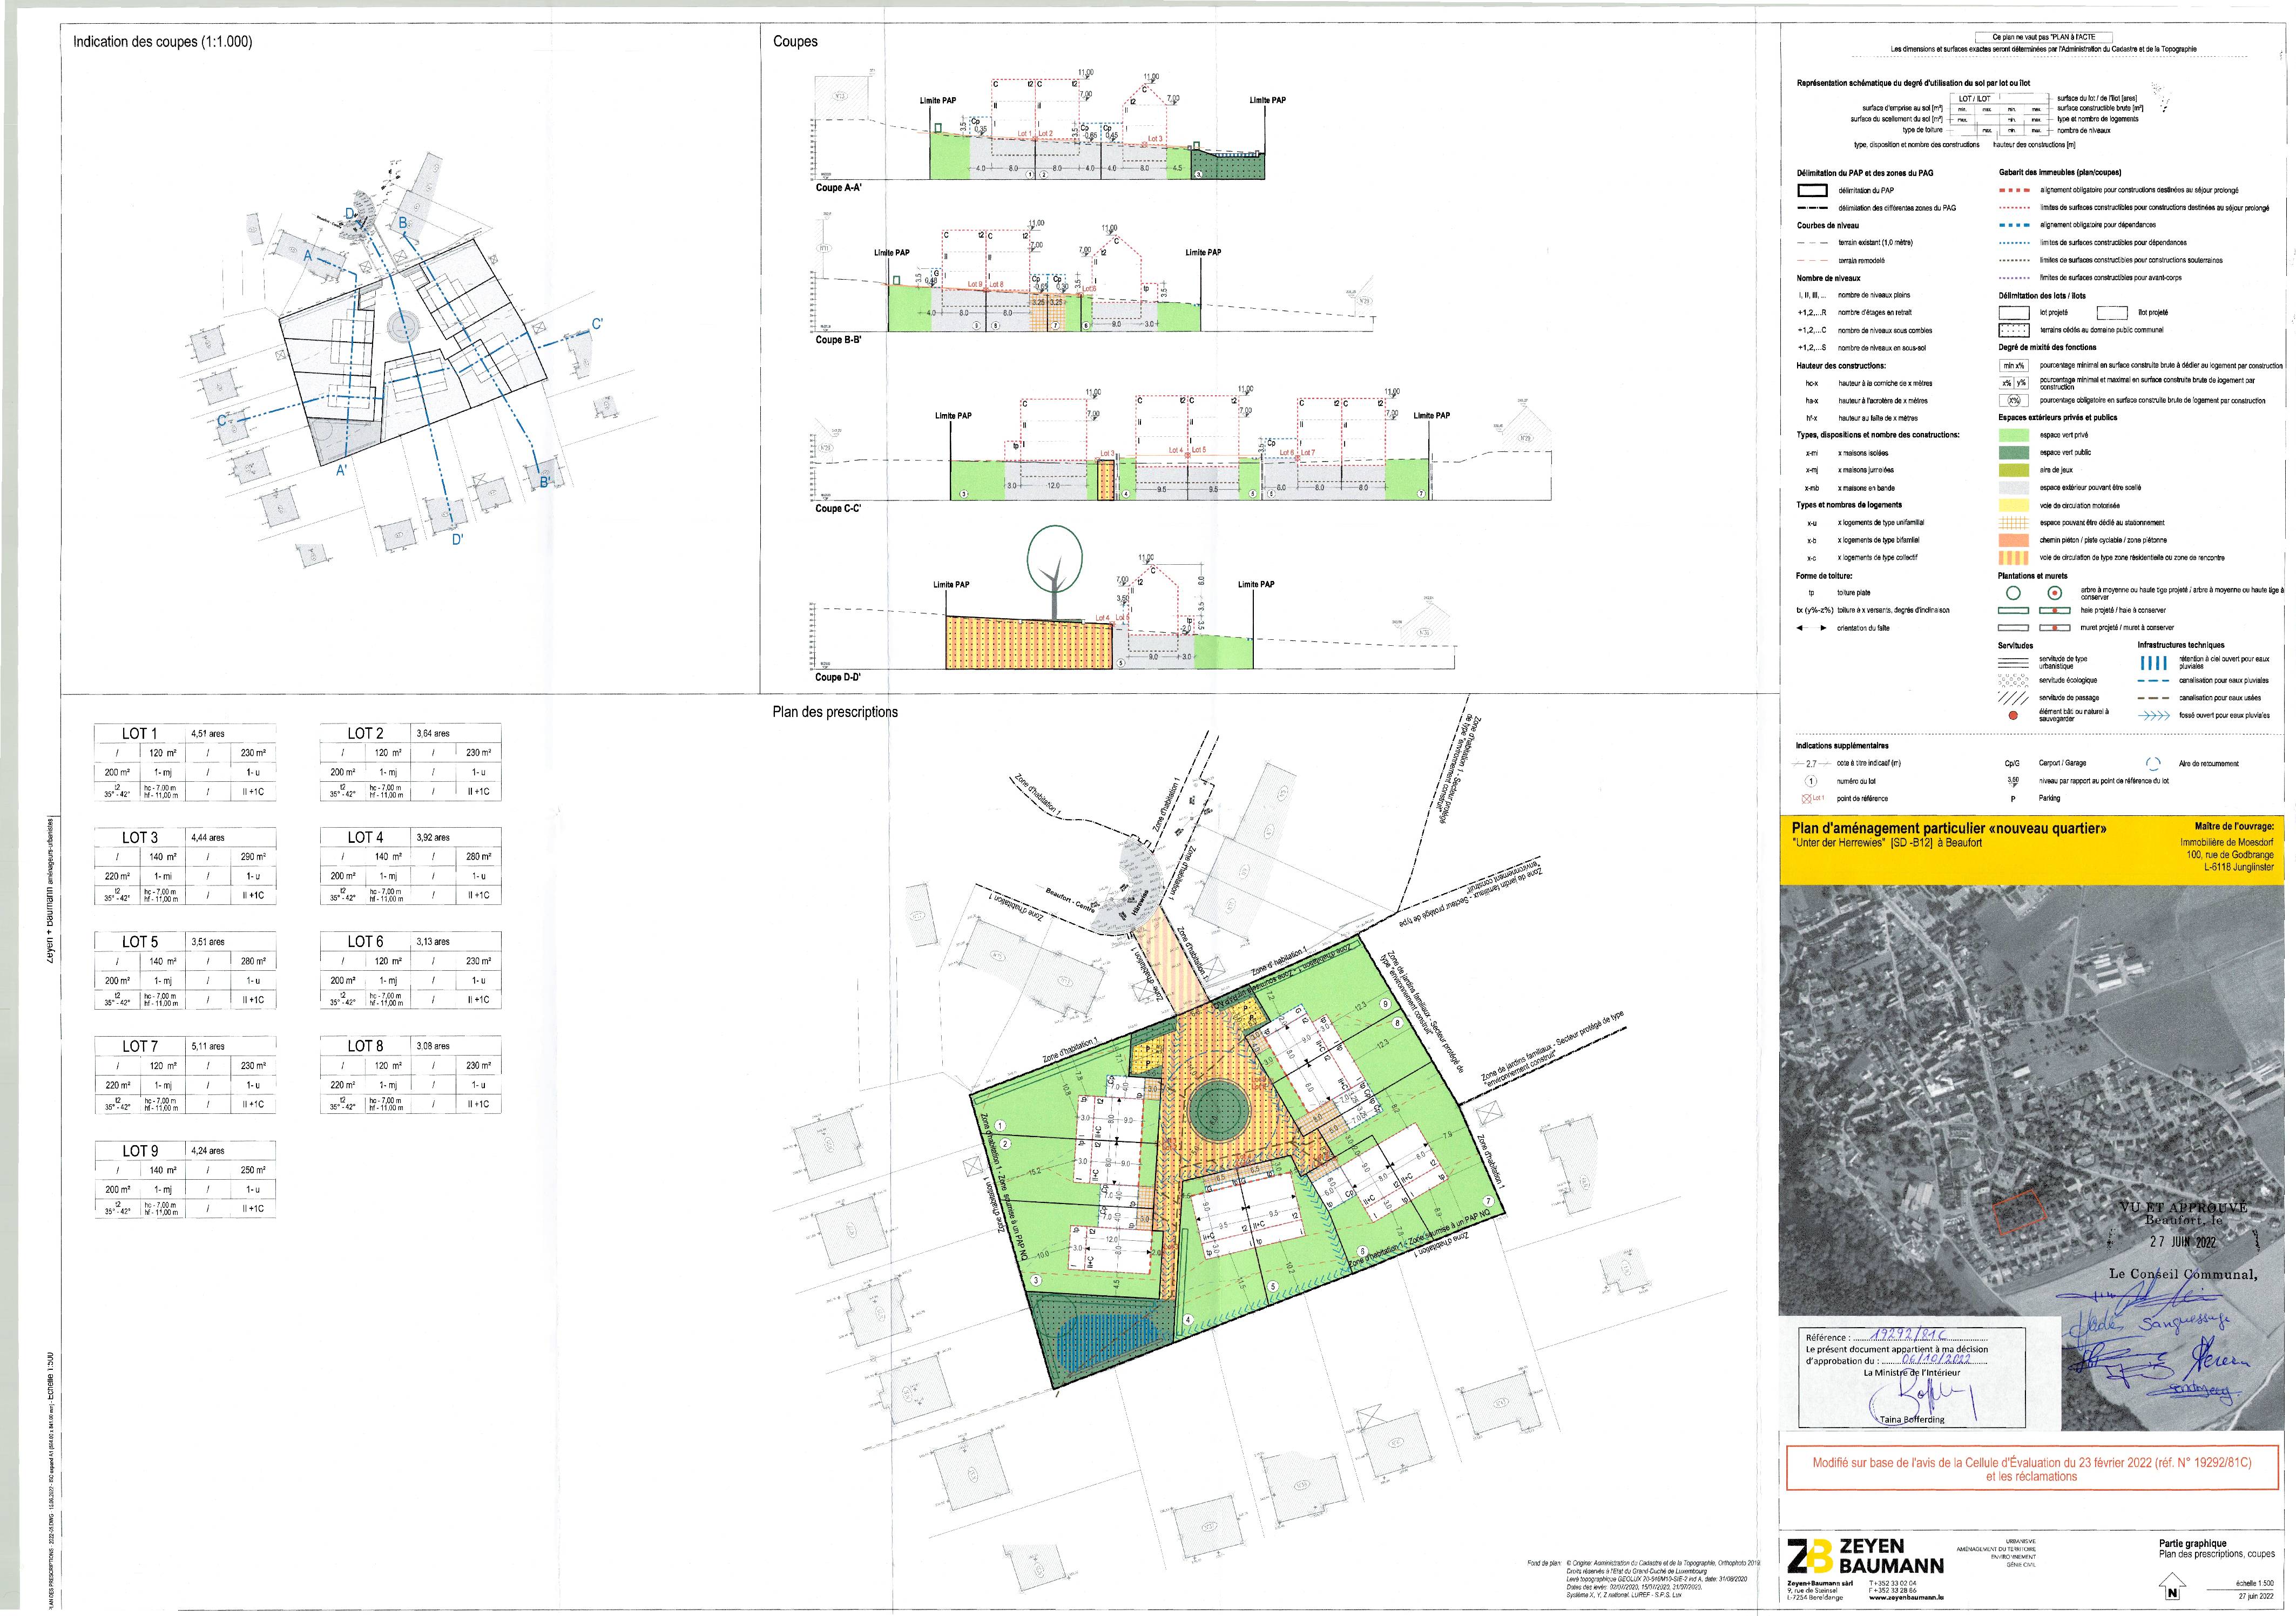This screenshot has height=1616, width=2296.
Task: Click the circled '1' lot number symbol
Action: 1811,781
